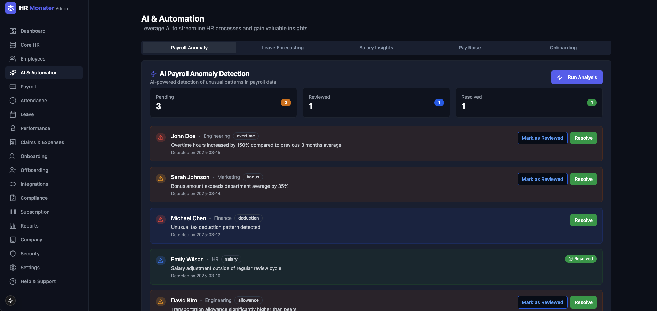Mark John Doe anomaly as reviewed

click(542, 138)
